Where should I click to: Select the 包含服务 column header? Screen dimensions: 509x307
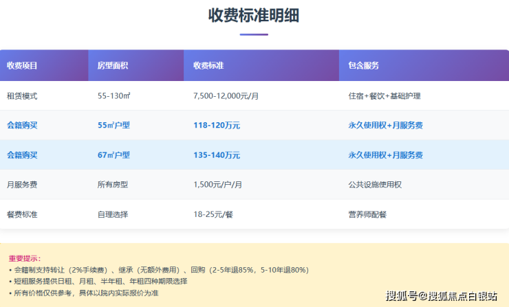[x=364, y=66]
